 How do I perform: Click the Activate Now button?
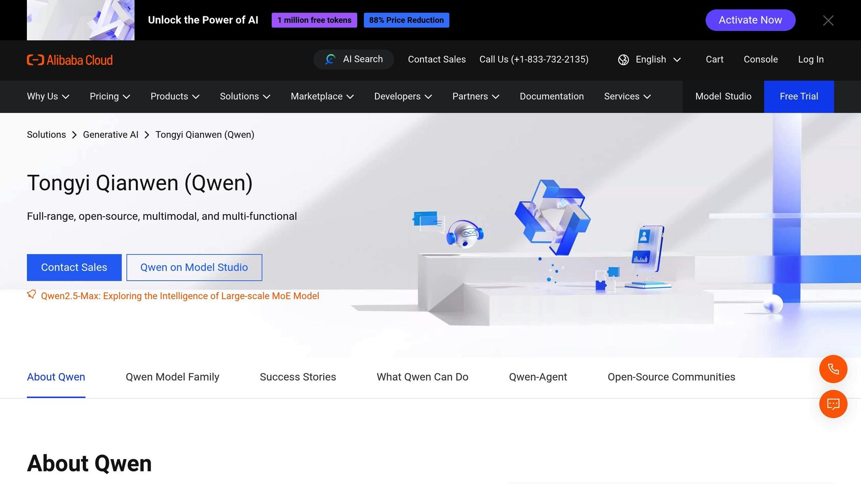tap(750, 20)
